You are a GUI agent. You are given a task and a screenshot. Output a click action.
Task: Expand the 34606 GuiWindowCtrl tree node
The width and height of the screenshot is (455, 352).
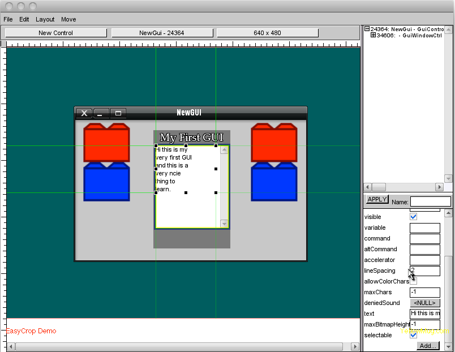(373, 35)
